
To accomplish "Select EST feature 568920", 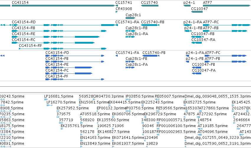I will coord(87,120).
